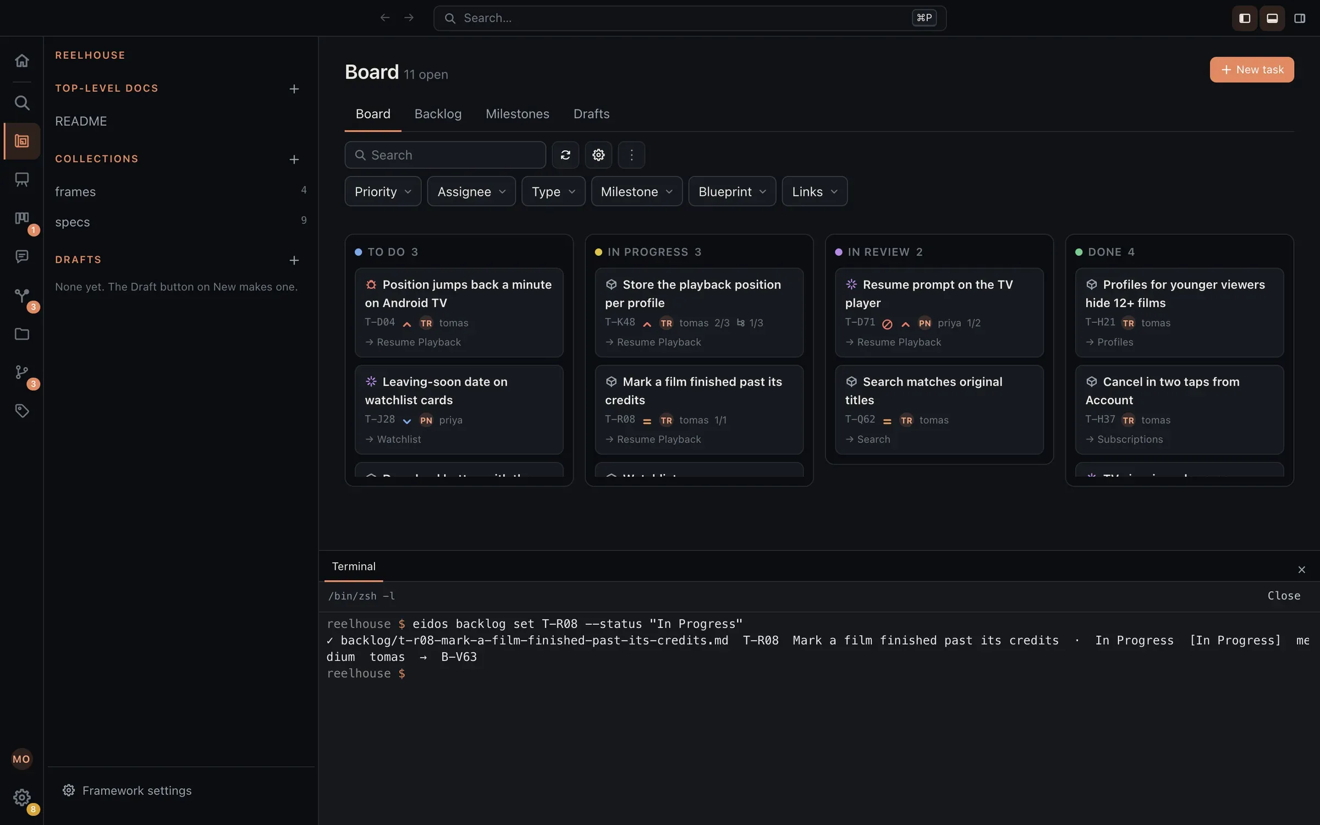Expand the Priority filter dropdown
Viewport: 1320px width, 825px height.
(383, 191)
